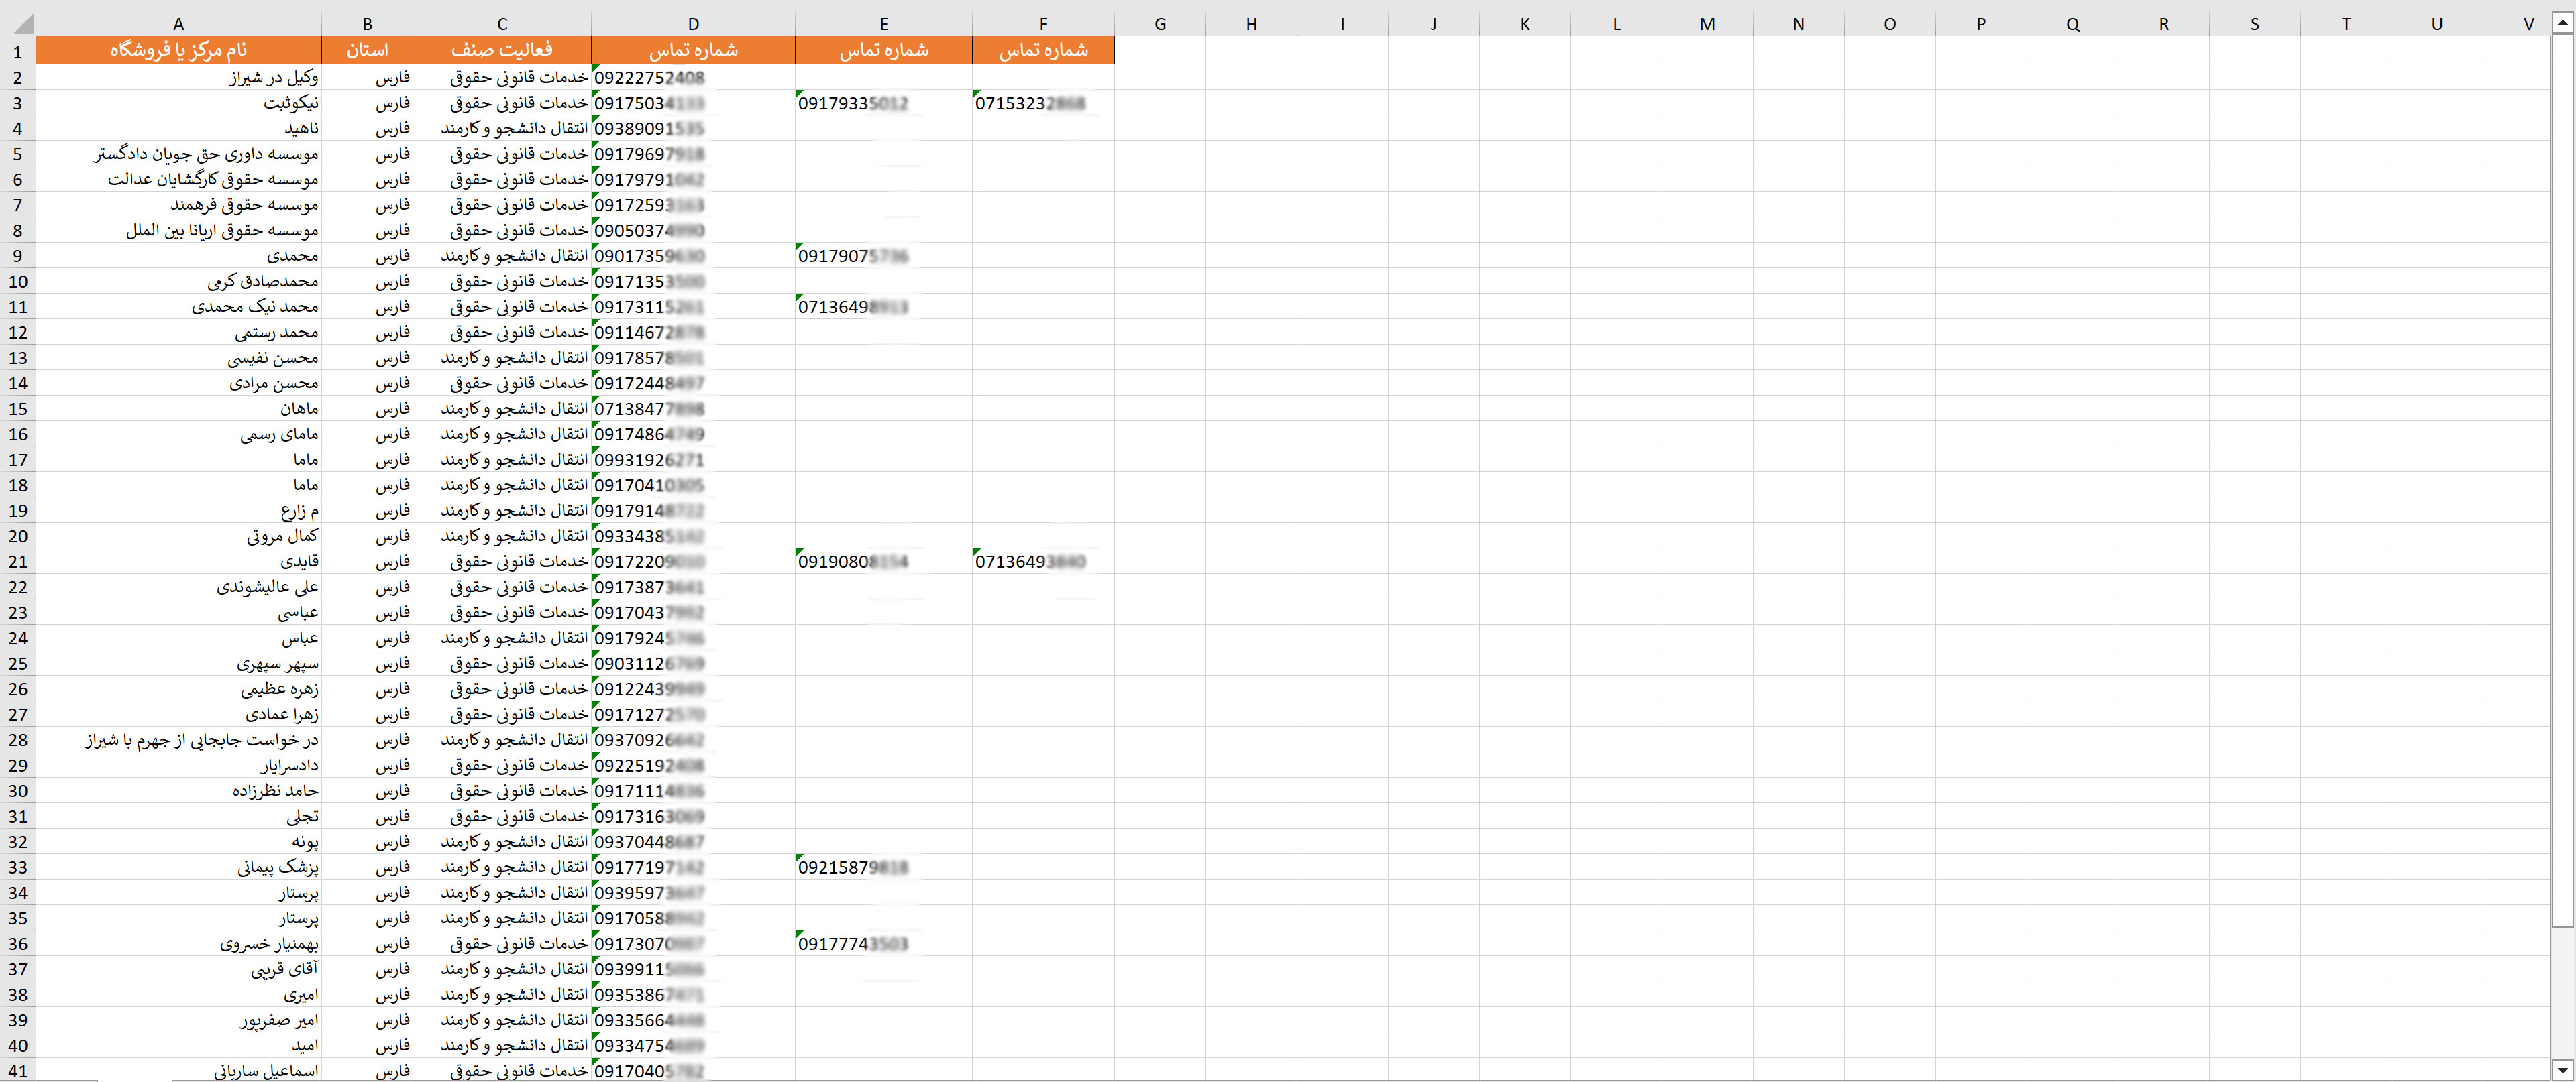Screen dimensions: 2576x1082
Task: Select cell 'محمد رستمی'
Action: tap(178, 332)
